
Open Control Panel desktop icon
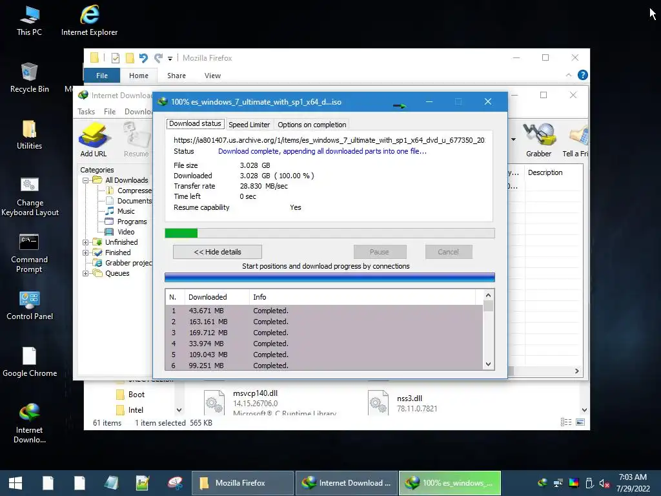(x=30, y=305)
